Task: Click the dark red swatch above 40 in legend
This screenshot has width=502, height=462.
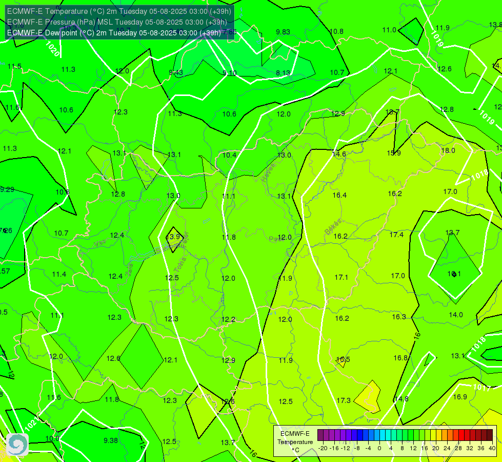Action: 490,435
